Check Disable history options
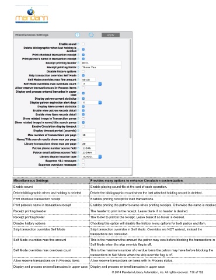The height and width of the screenshot is (280, 216). point(83,72)
